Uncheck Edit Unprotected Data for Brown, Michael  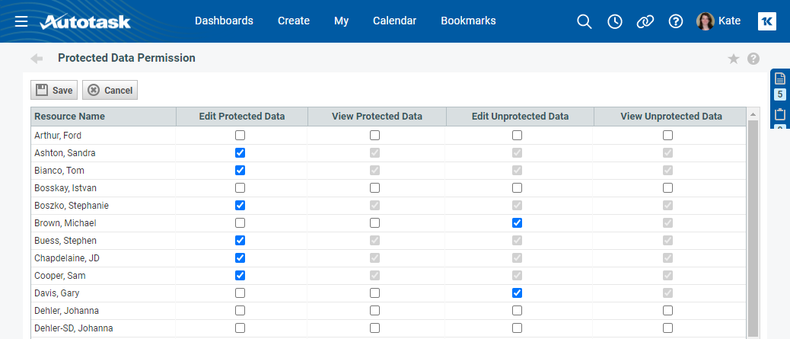tap(517, 222)
